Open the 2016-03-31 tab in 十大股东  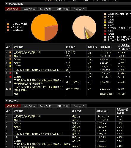coord(46,106)
